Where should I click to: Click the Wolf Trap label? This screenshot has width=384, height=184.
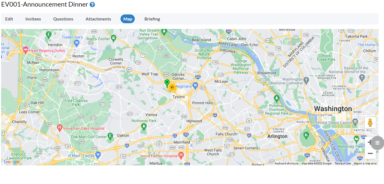point(150,74)
